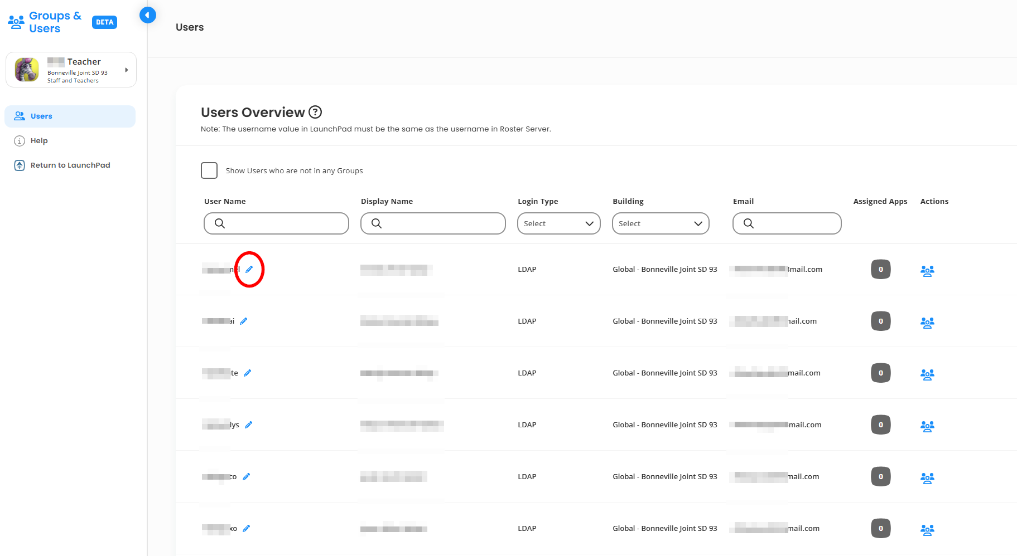
Task: Open Help from the sidebar
Action: [x=39, y=140]
